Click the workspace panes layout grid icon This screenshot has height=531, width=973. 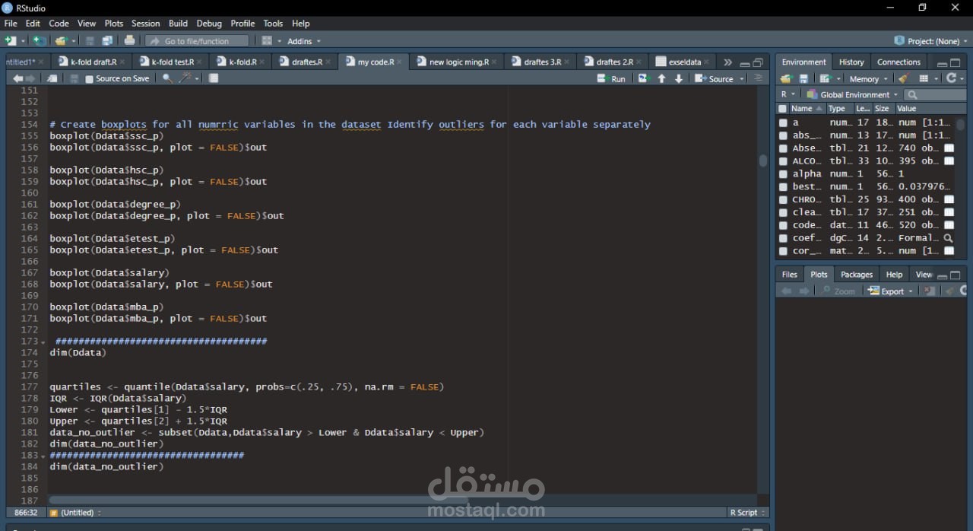(x=267, y=40)
